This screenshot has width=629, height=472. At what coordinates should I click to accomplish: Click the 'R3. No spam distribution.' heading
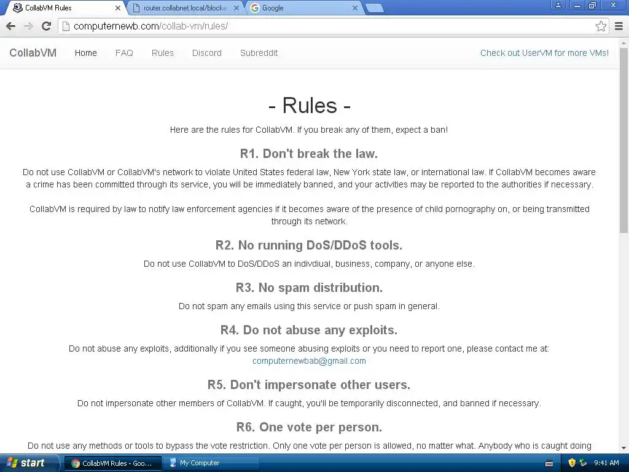coord(309,288)
